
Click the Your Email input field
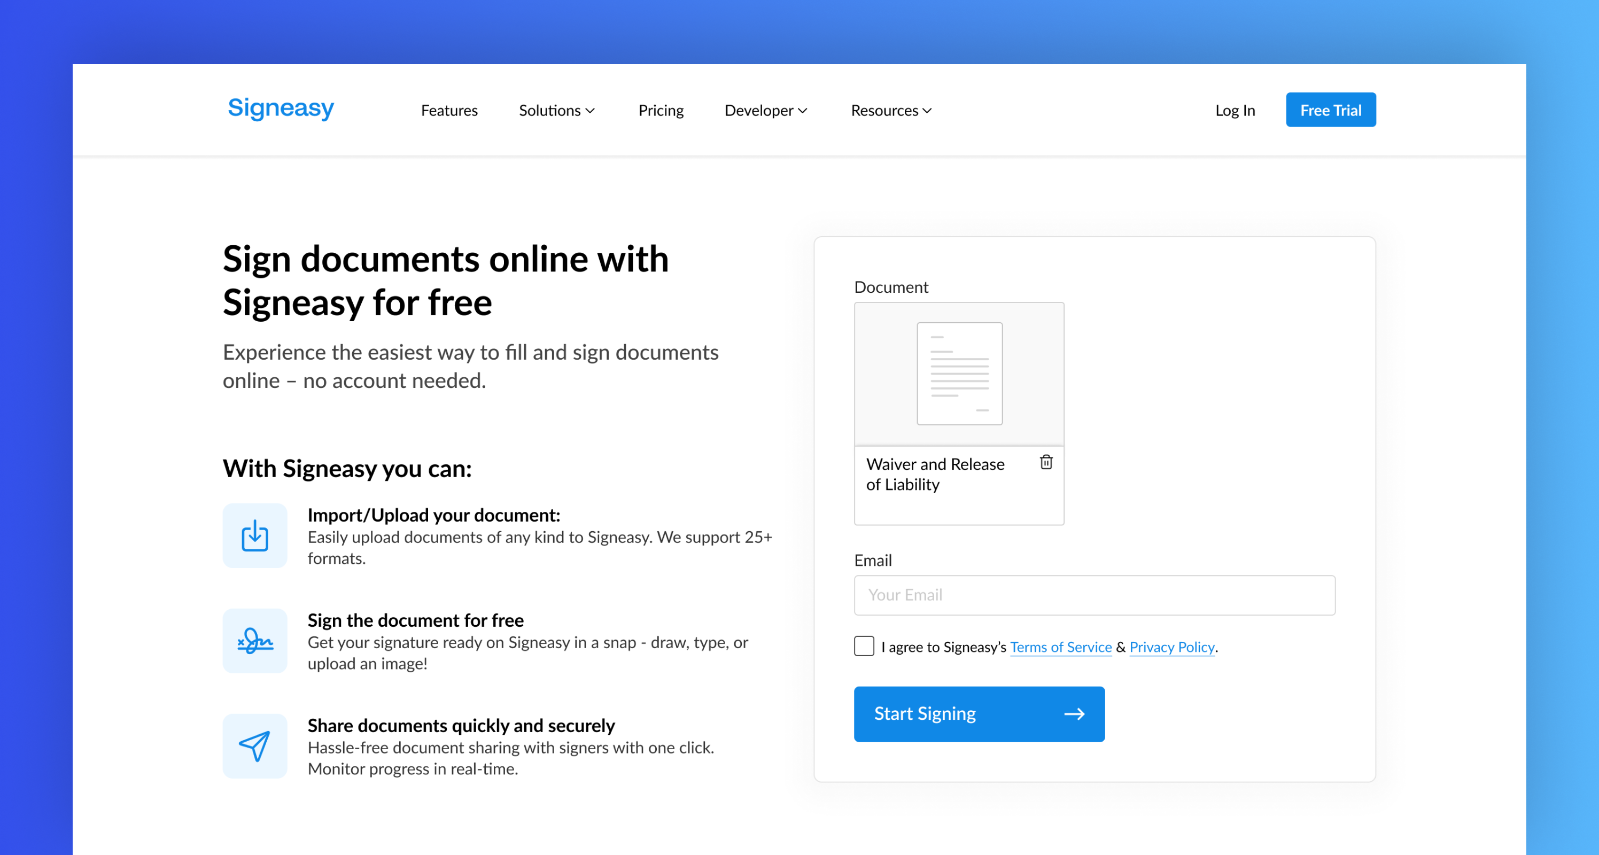[x=1094, y=595]
